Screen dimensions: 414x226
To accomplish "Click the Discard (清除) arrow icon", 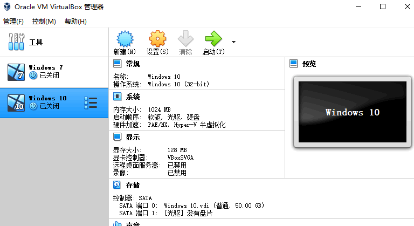I will pos(185,39).
